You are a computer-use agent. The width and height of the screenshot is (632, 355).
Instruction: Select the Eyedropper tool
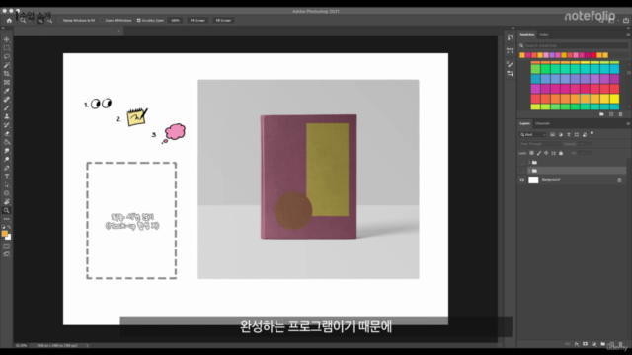pos(7,91)
